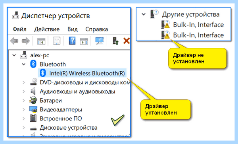The height and width of the screenshot is (144, 238).
Task: Click the alex-pc computer icon
Action: 23,55
